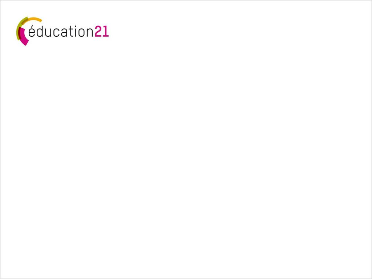
Task: Click the digit 1 in the logo
Action: 106,31
